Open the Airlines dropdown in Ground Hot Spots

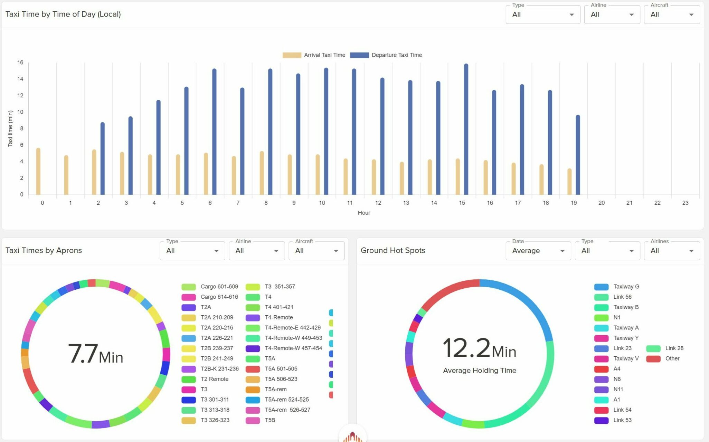tap(672, 251)
